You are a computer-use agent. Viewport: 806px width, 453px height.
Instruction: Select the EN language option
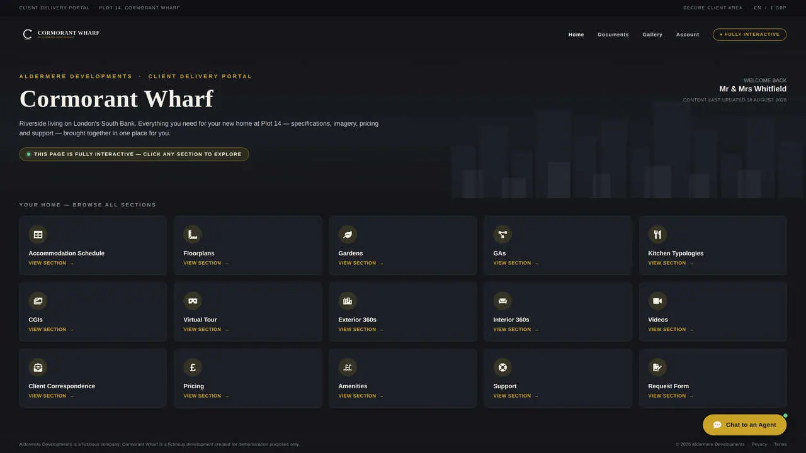(758, 8)
